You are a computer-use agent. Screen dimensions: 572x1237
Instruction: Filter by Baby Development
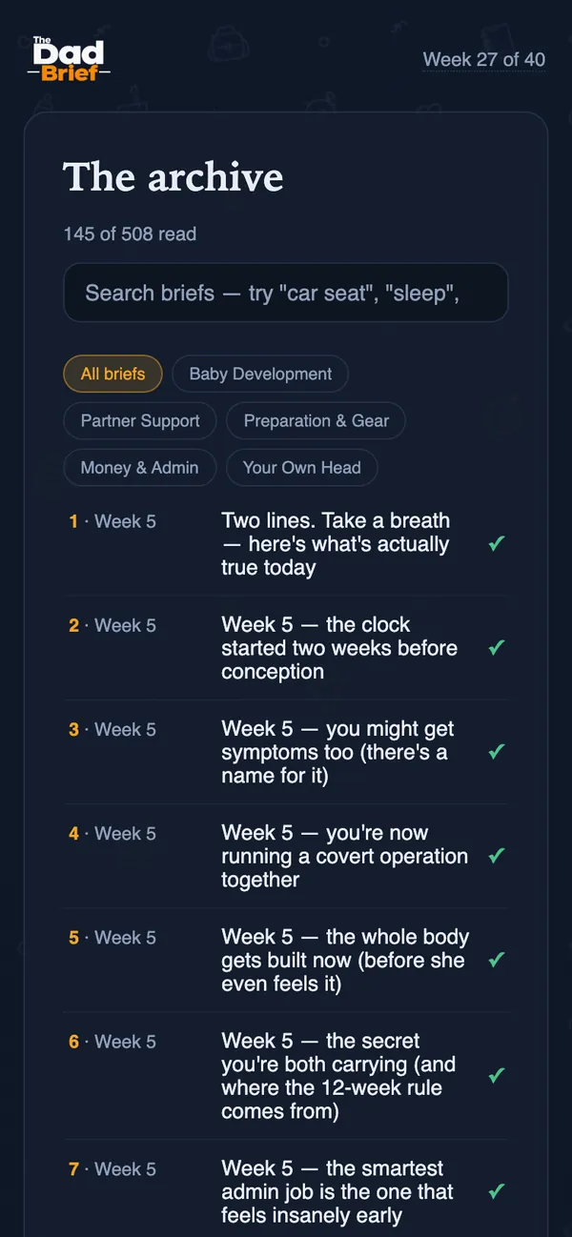260,374
